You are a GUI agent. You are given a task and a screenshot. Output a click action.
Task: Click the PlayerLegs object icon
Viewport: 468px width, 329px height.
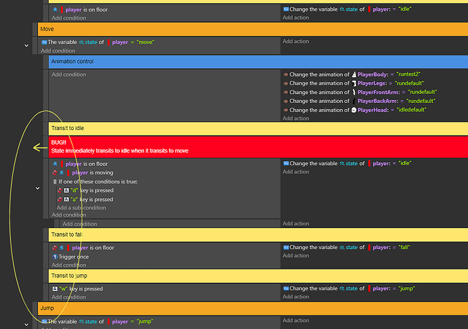[354, 83]
